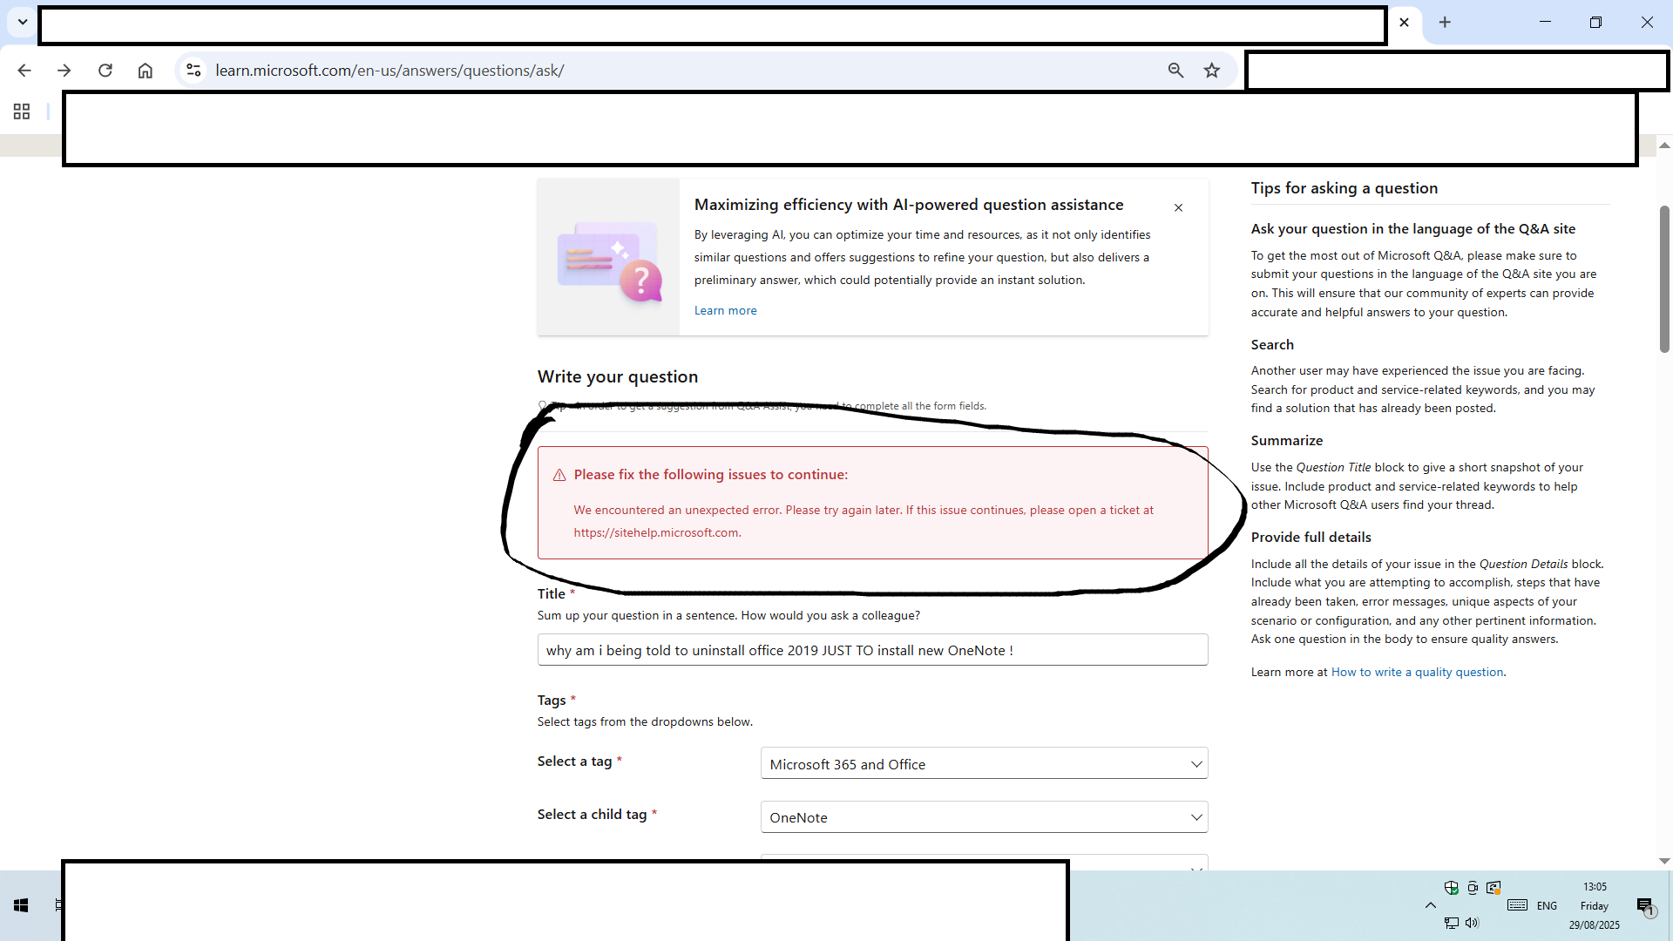Reload the current page

(105, 71)
